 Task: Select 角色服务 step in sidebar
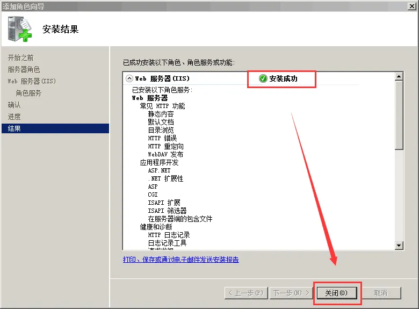click(x=28, y=93)
